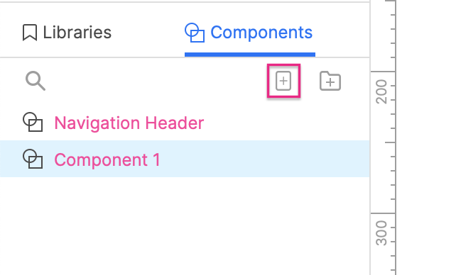Click the Add Component icon

[283, 81]
